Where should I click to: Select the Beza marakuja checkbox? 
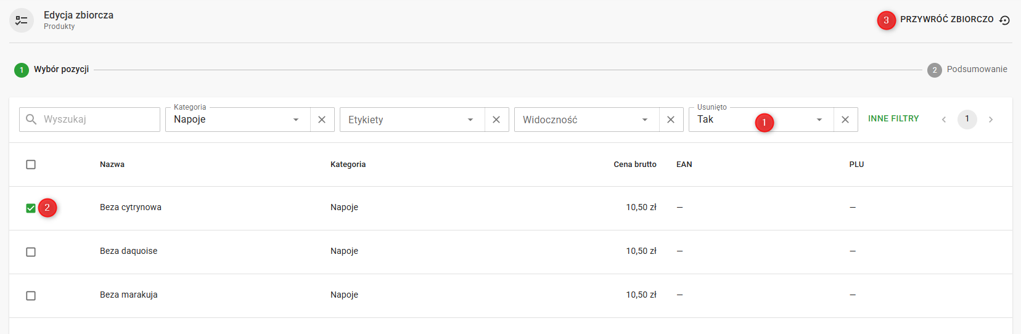(x=31, y=296)
